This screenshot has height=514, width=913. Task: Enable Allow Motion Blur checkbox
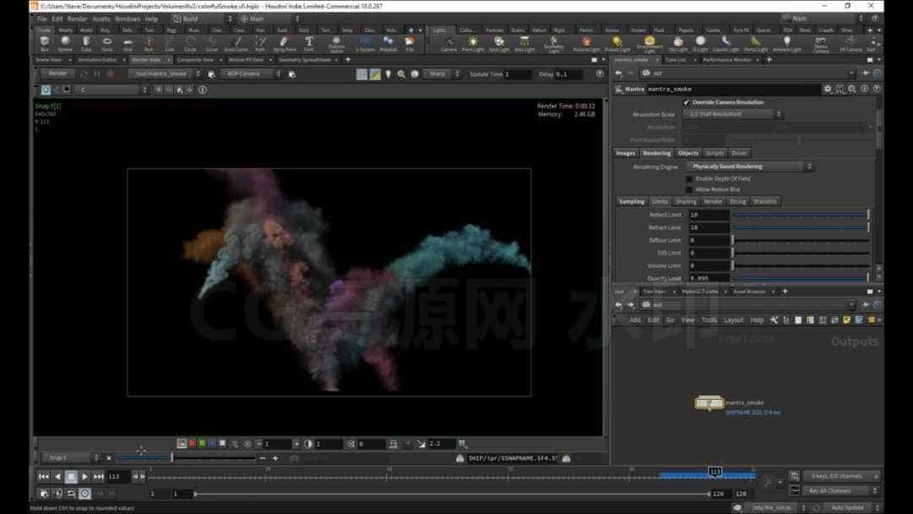[690, 189]
